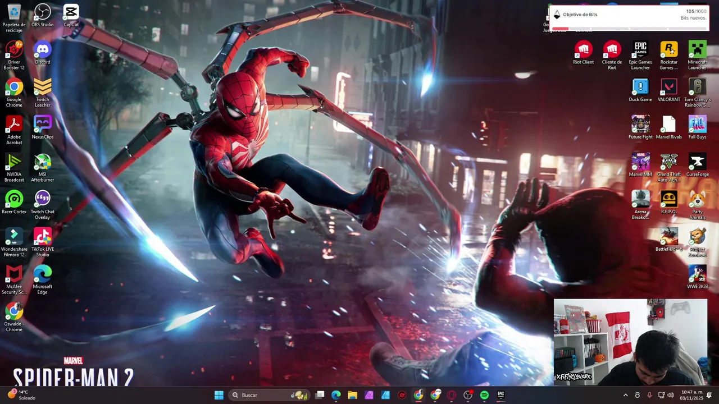The height and width of the screenshot is (404, 719).
Task: Open Opera GX from the taskbar
Action: pos(452,395)
